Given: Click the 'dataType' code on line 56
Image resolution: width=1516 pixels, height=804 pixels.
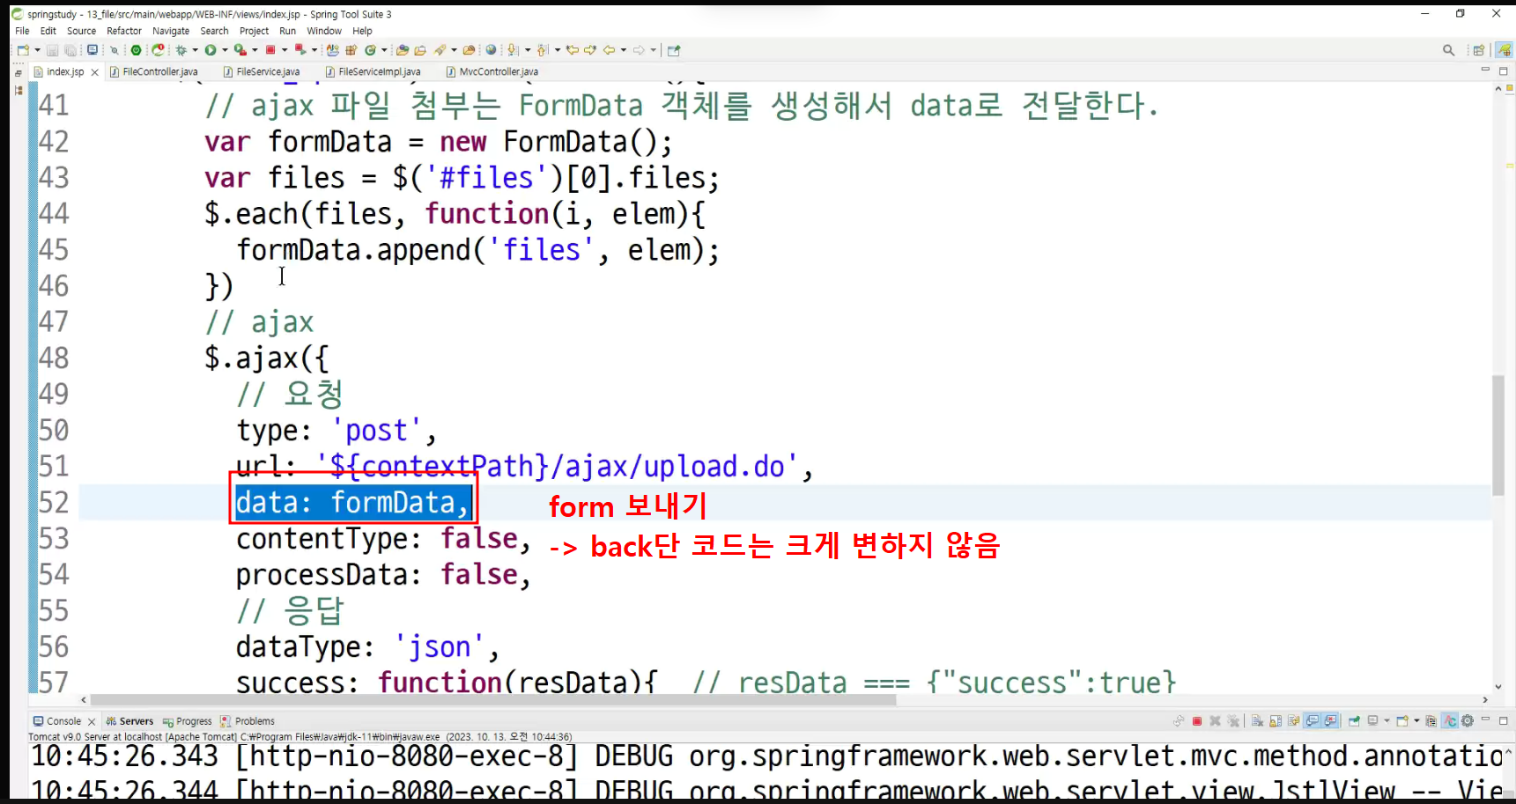Looking at the screenshot, I should tap(299, 647).
